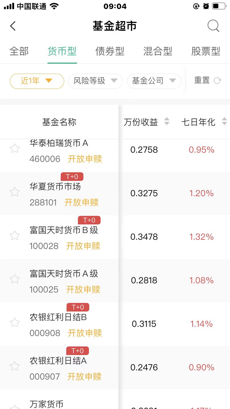Favorite 华夏货币市场 with star

click(x=15, y=192)
